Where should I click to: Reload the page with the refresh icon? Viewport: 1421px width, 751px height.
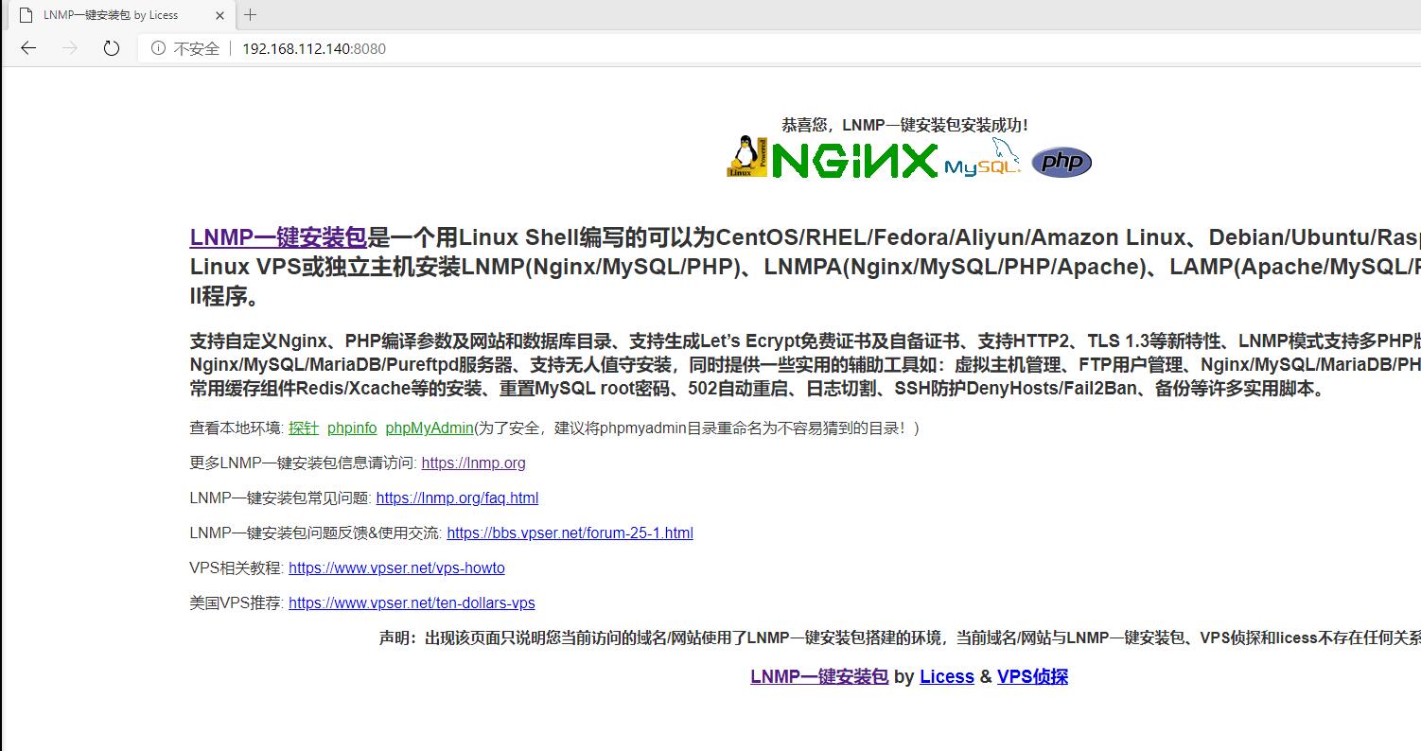[112, 48]
